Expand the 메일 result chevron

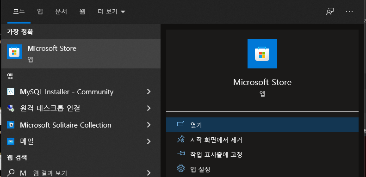point(149,141)
